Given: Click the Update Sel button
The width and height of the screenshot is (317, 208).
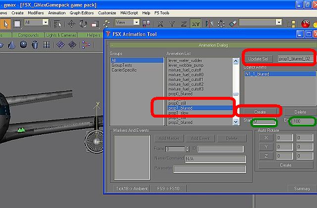Looking at the screenshot, I should pos(258,59).
